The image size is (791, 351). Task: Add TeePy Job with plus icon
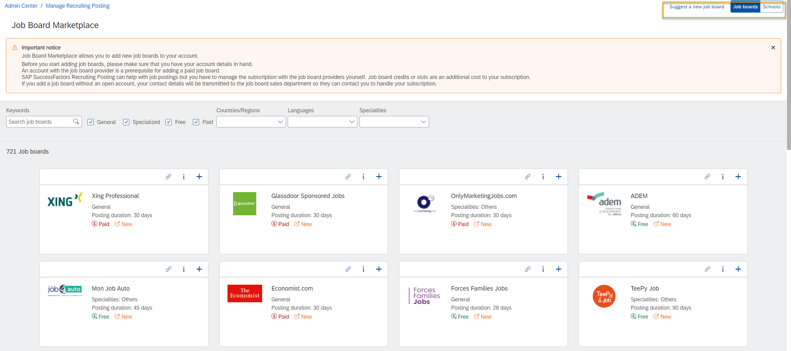click(738, 269)
